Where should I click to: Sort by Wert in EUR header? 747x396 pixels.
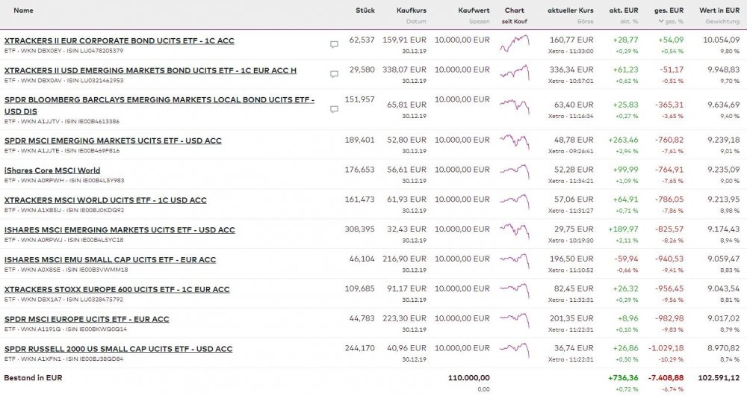(x=719, y=10)
